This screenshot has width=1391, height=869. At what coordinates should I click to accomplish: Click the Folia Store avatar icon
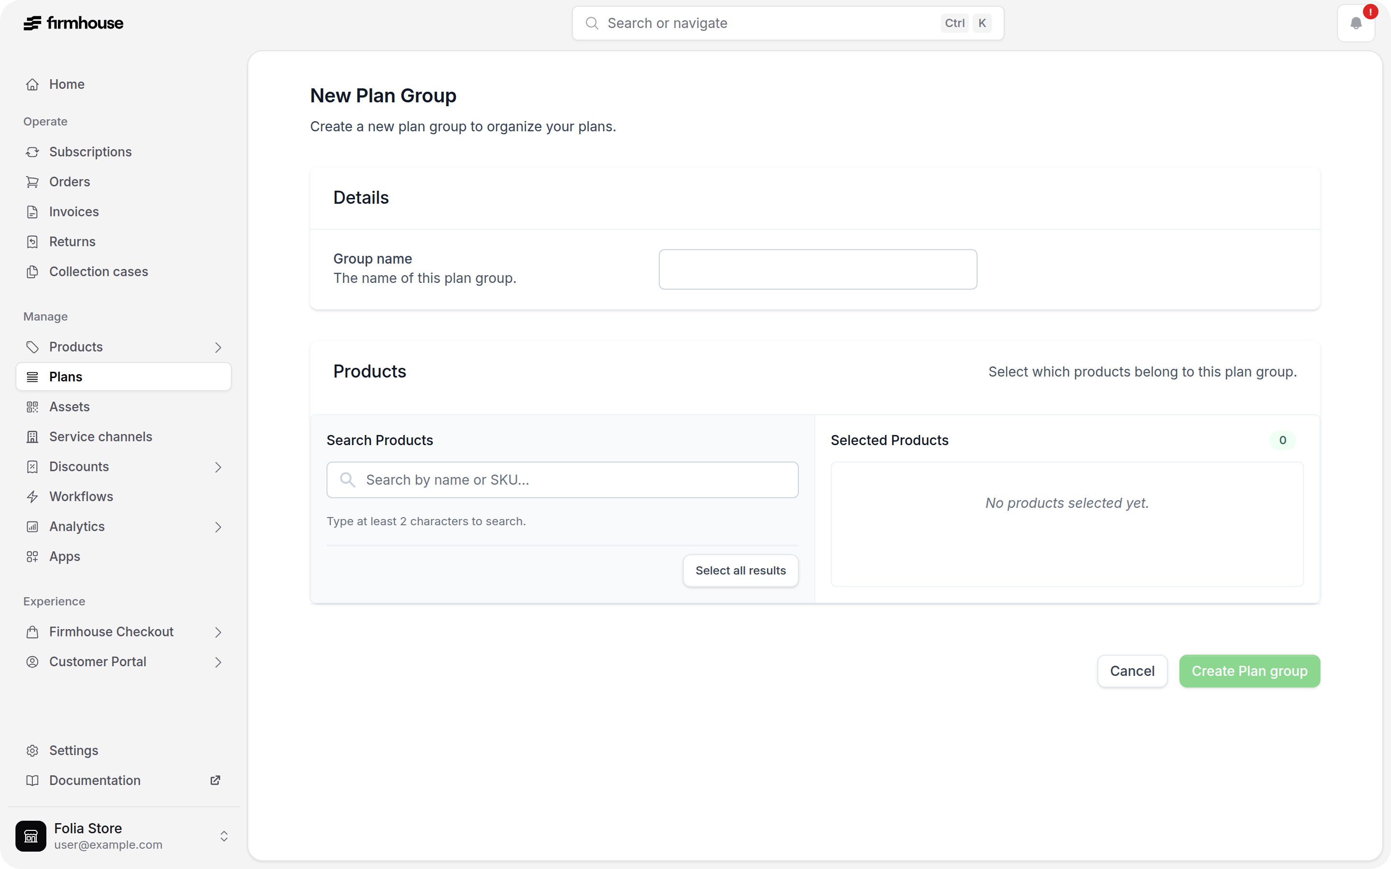(x=31, y=836)
